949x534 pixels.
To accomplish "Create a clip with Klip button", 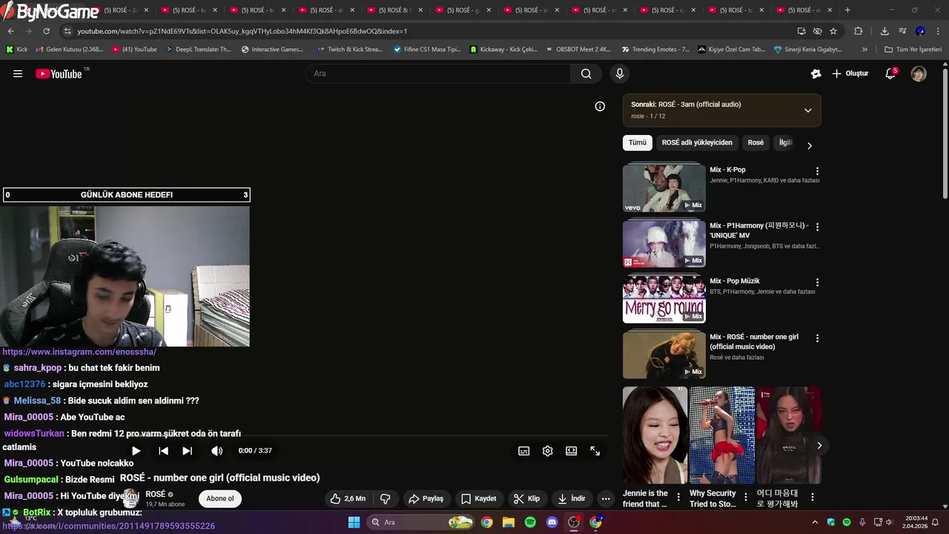I will point(526,498).
